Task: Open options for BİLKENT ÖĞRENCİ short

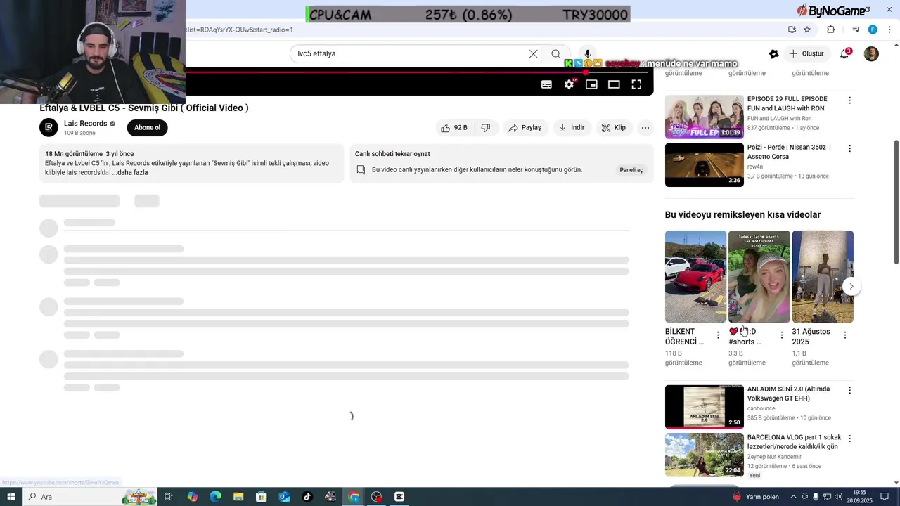Action: click(718, 335)
